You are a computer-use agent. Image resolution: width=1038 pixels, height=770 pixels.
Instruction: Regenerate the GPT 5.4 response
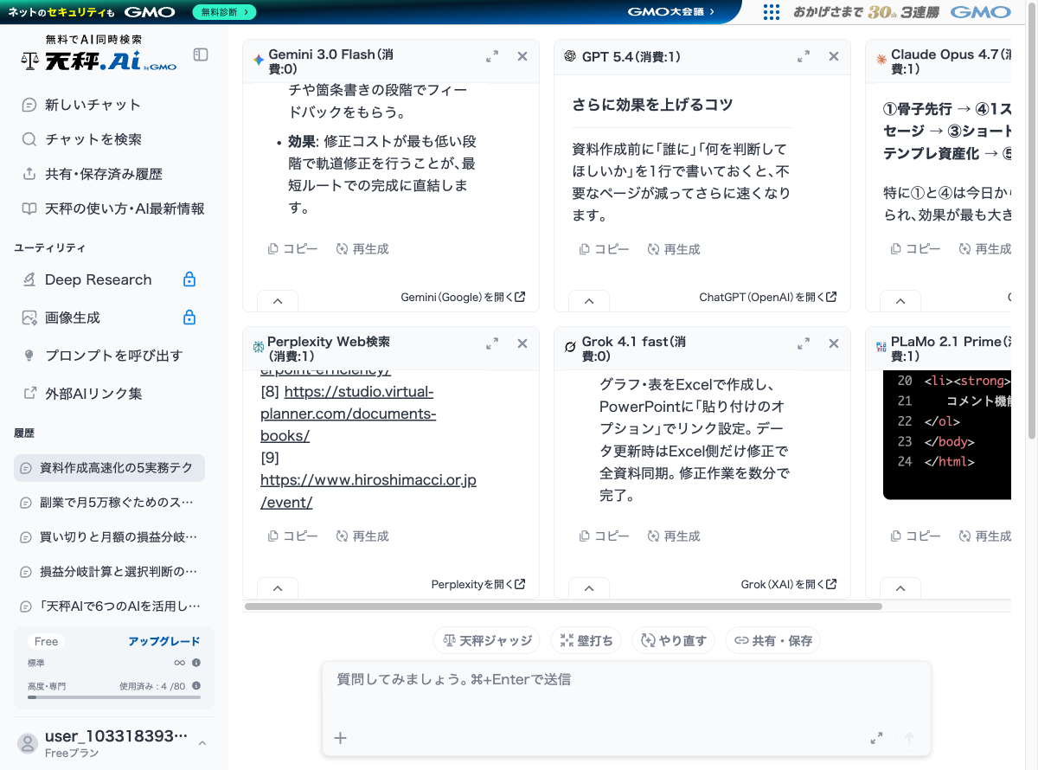(x=674, y=249)
